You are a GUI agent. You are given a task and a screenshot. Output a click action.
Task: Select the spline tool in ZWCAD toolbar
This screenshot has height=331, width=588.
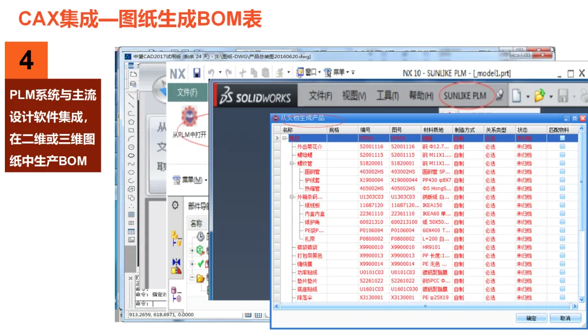(131, 164)
